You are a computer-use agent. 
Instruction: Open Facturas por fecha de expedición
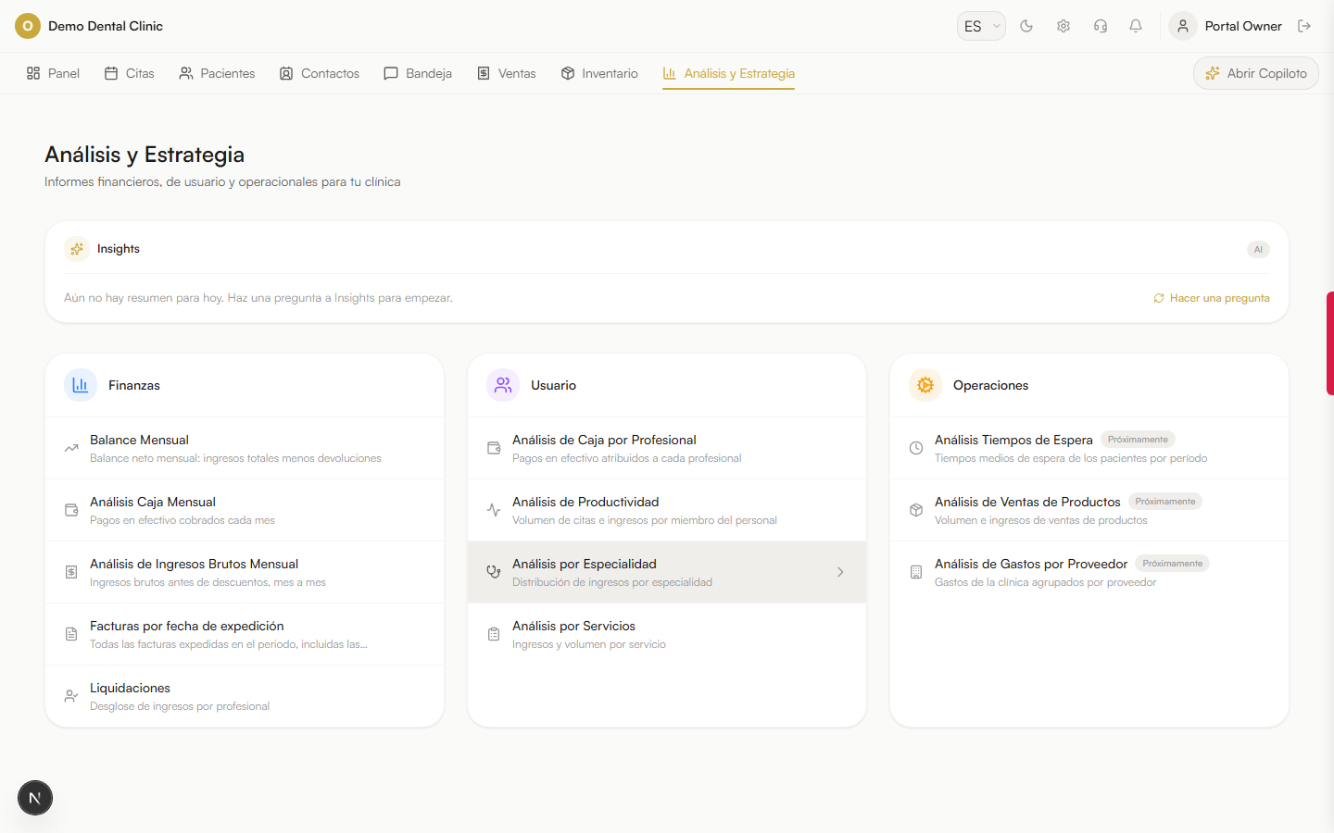[x=245, y=634]
